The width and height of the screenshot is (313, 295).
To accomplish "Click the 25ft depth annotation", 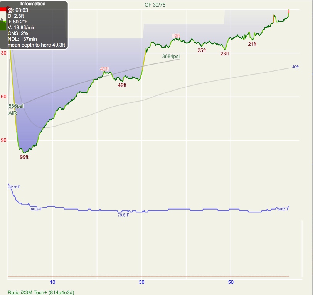I will (202, 50).
